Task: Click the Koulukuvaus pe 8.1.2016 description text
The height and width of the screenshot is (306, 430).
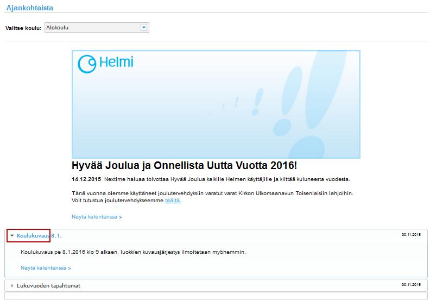Action: pos(133,252)
